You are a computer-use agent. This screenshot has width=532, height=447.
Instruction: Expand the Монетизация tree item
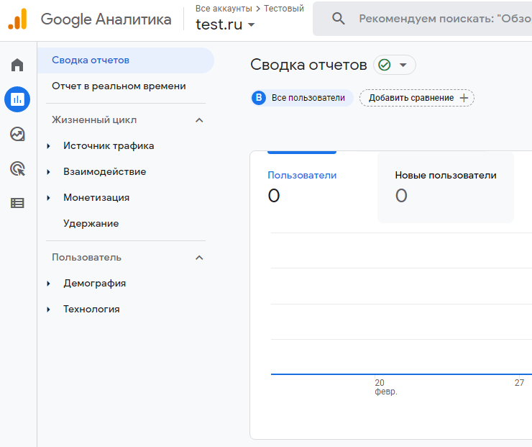[x=49, y=198]
